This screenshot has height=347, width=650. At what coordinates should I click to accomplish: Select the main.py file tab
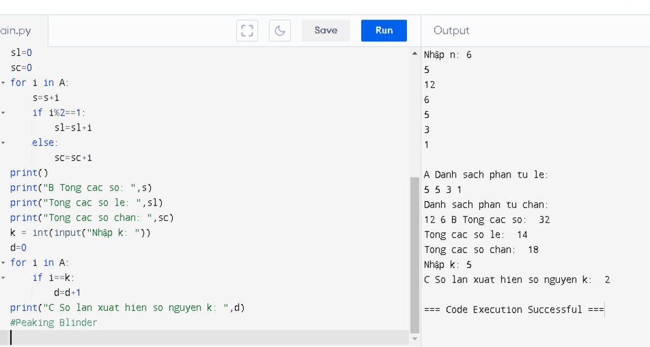click(16, 31)
